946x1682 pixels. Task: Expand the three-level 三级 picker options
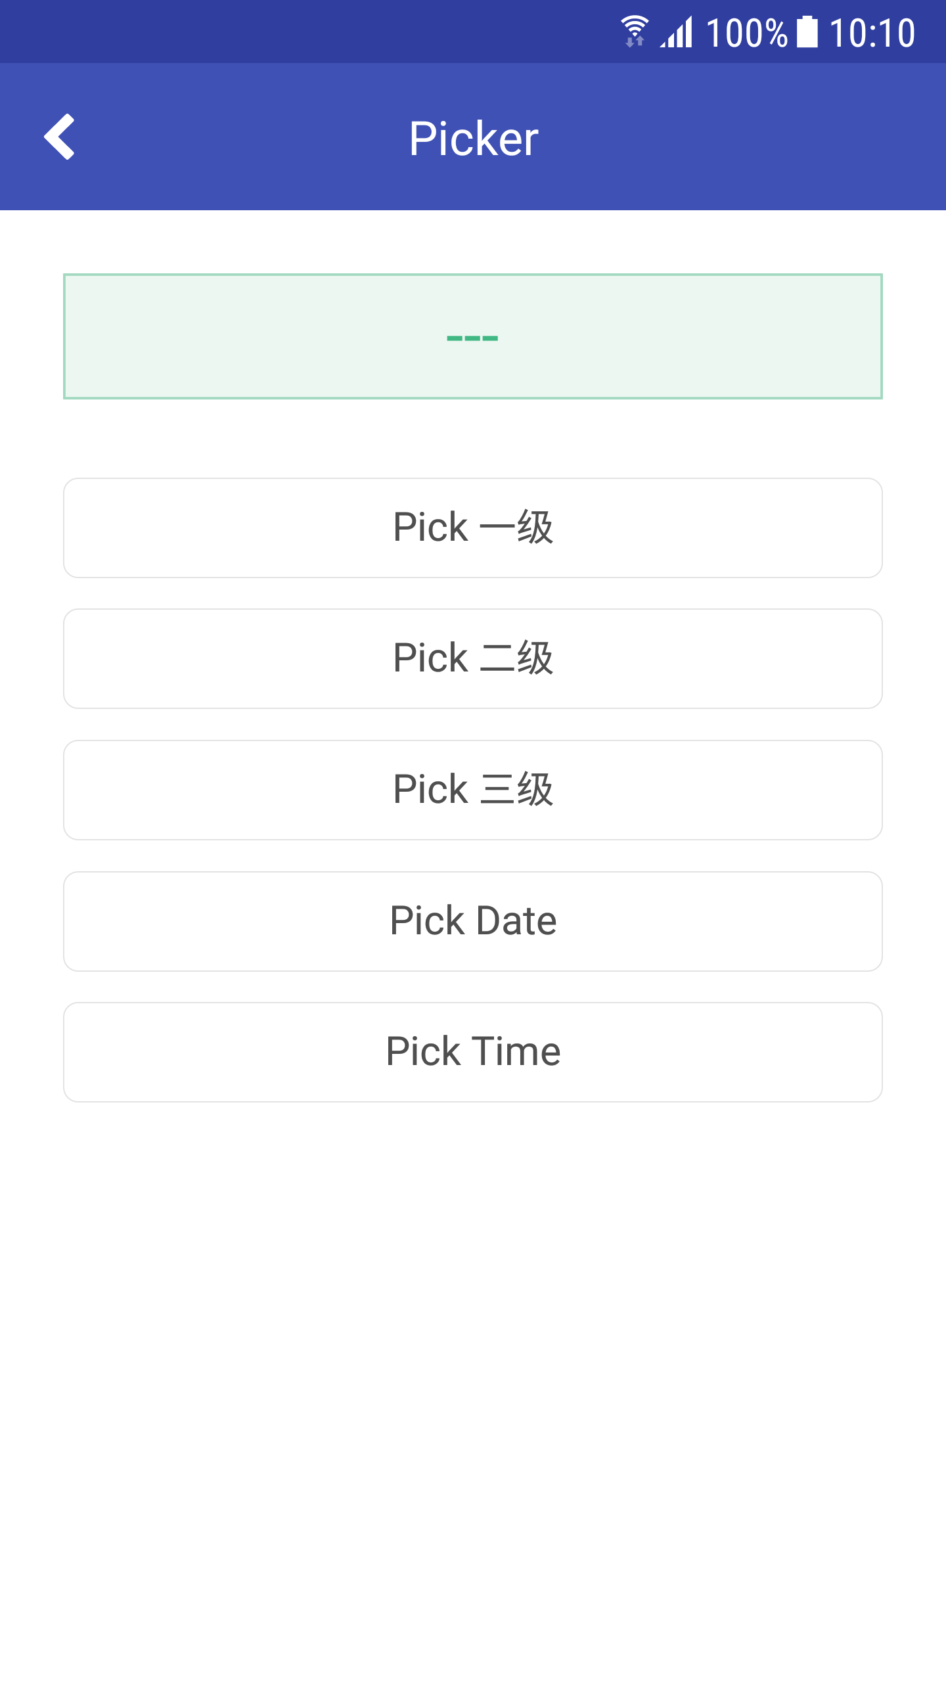pos(473,790)
